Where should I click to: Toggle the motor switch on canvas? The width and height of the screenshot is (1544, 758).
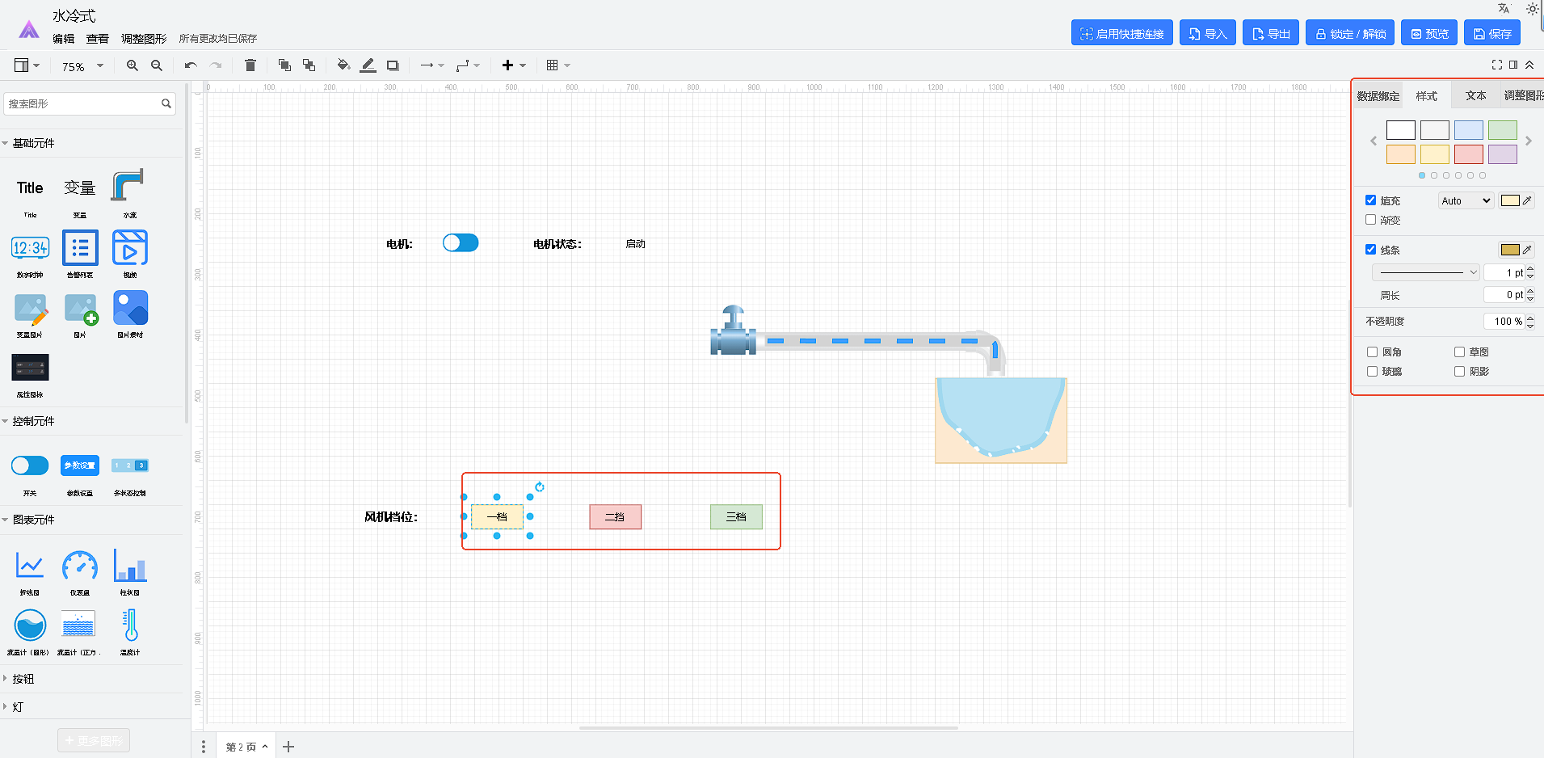pos(461,243)
